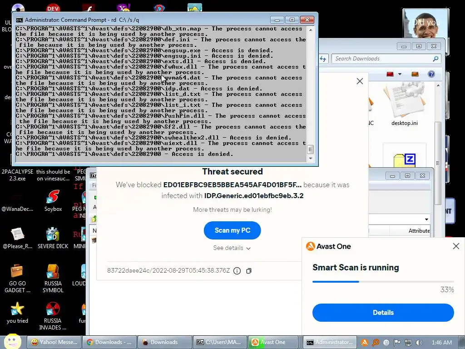This screenshot has width=465, height=349.
Task: Switch to Avast One taskbar item
Action: point(273,342)
